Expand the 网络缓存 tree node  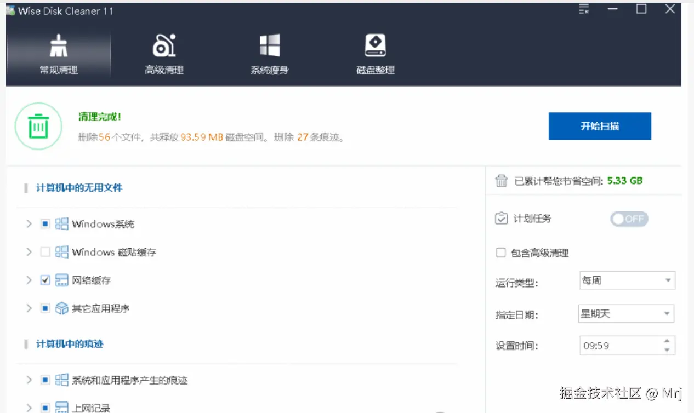pyautogui.click(x=29, y=280)
